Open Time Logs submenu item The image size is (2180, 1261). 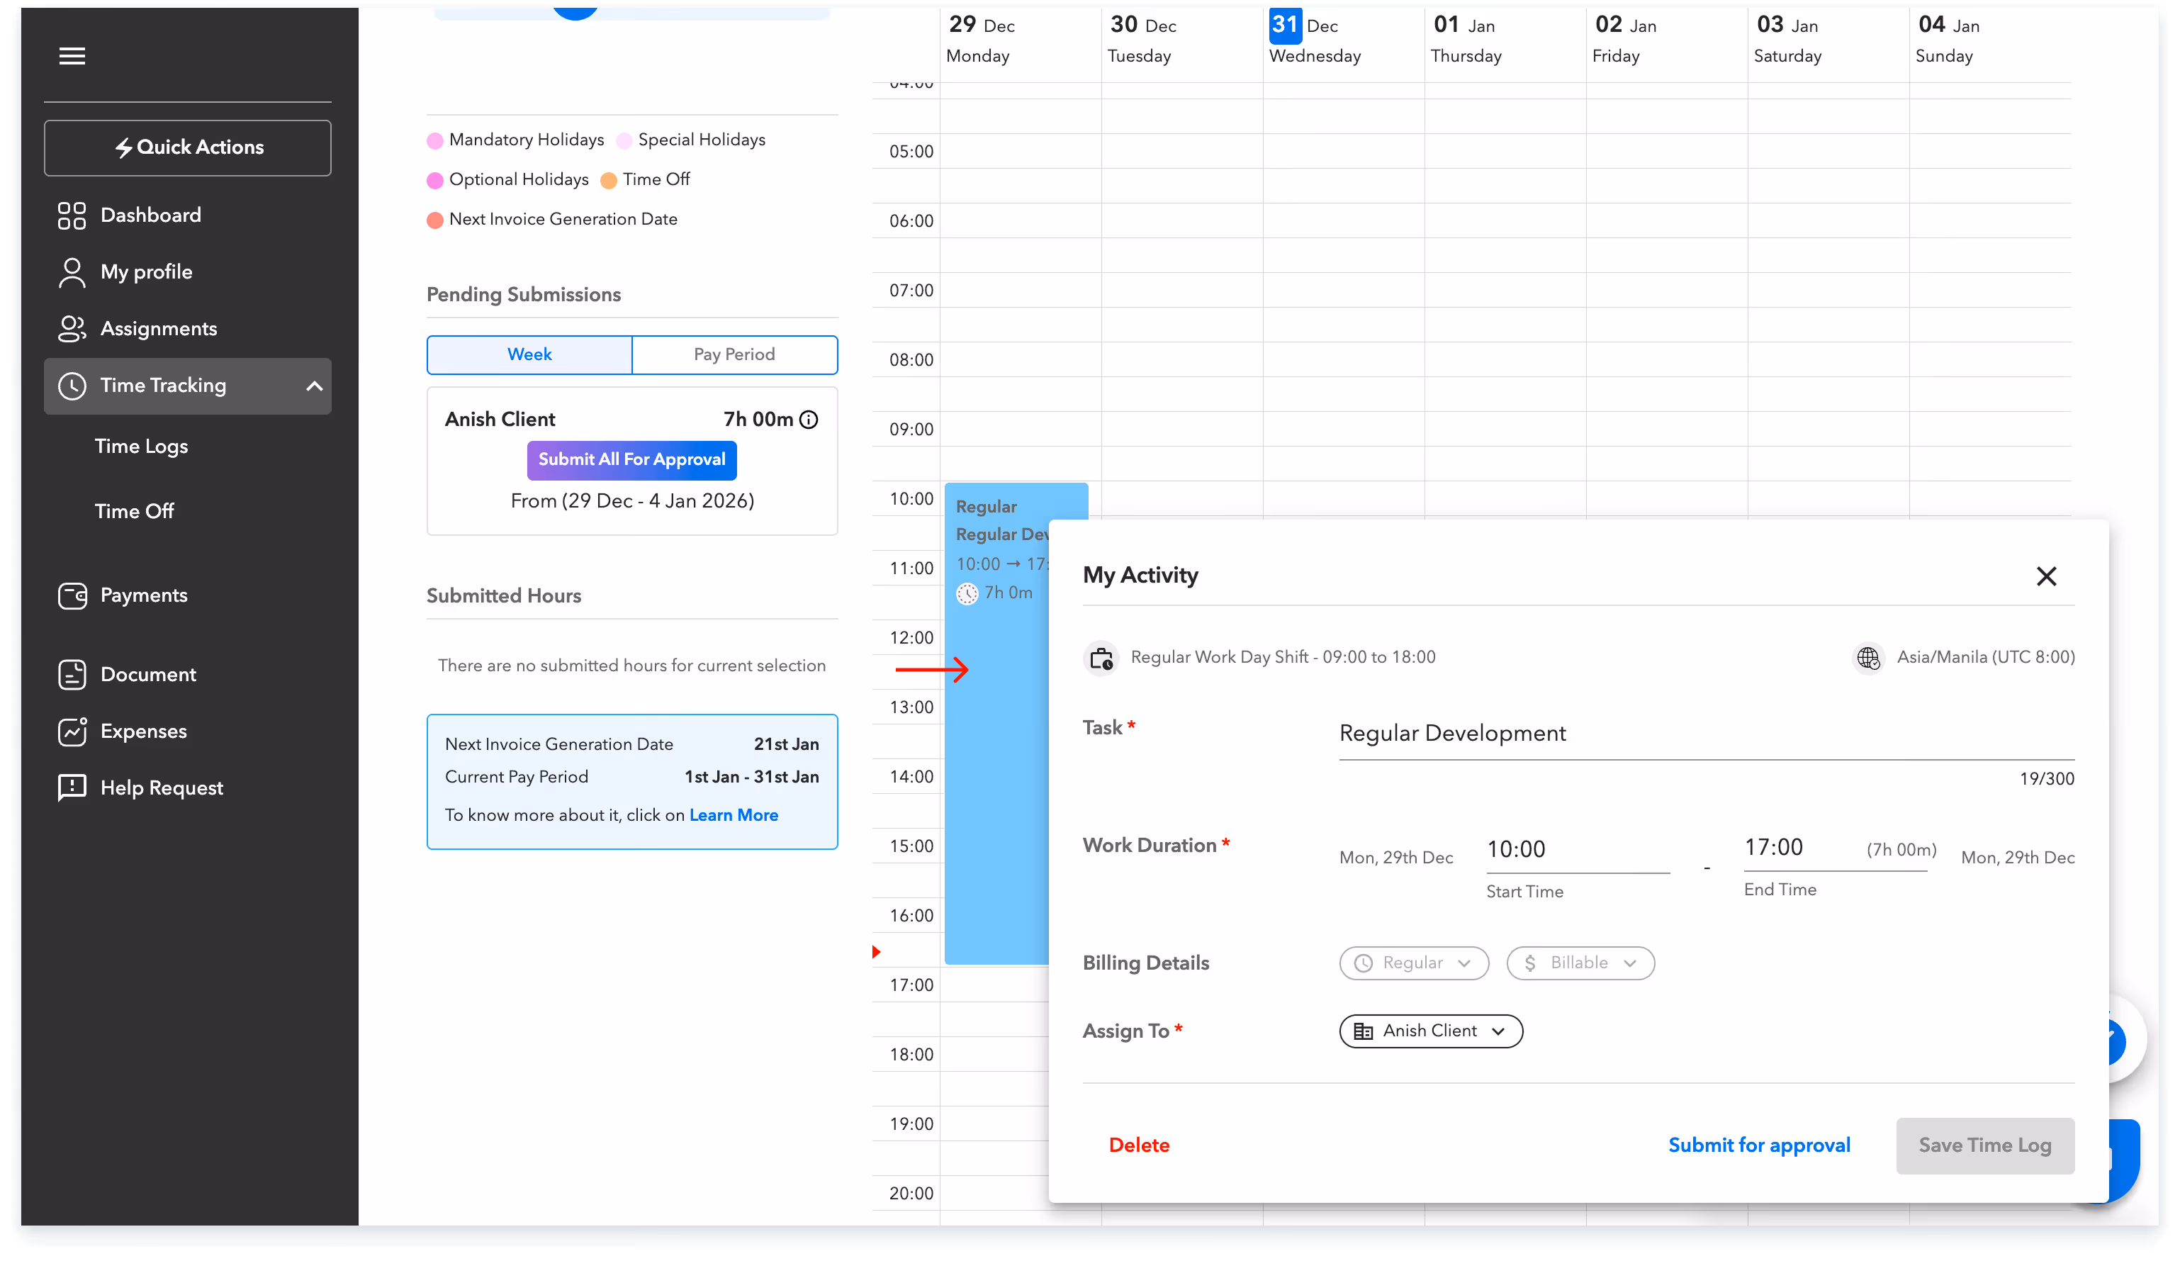pos(141,447)
